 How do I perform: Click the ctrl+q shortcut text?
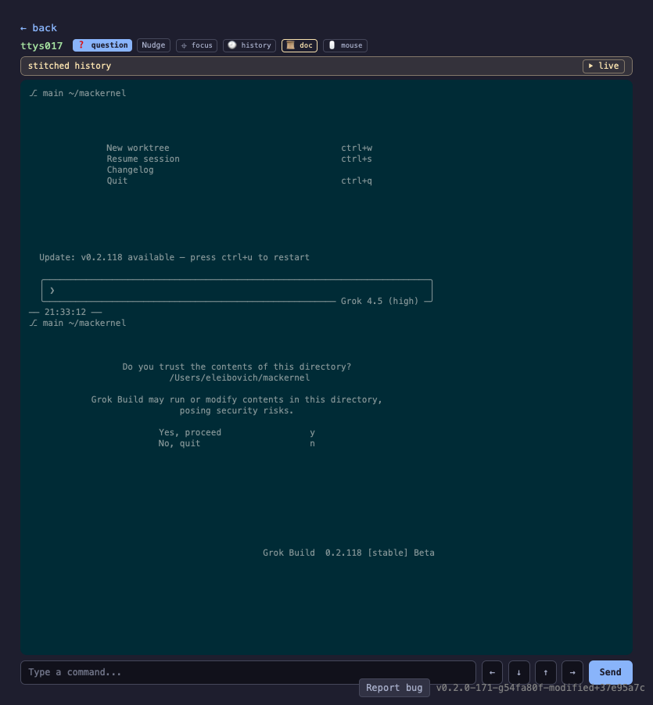tap(357, 181)
